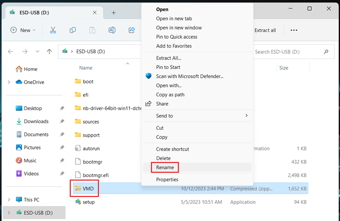Open a new tab with plus icon

pos(114,13)
